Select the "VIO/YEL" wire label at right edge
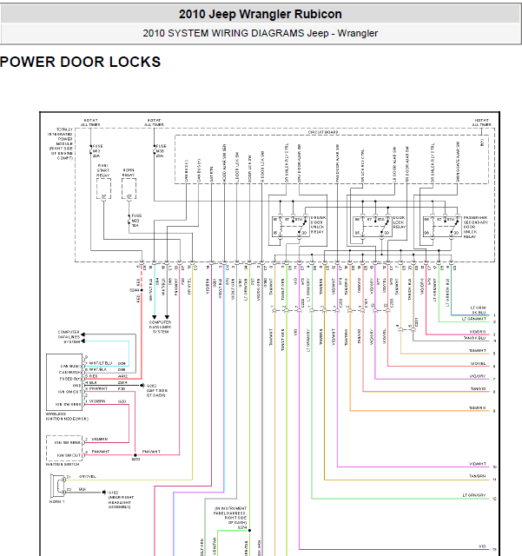Viewport: 522px width, 556px height. (x=478, y=364)
